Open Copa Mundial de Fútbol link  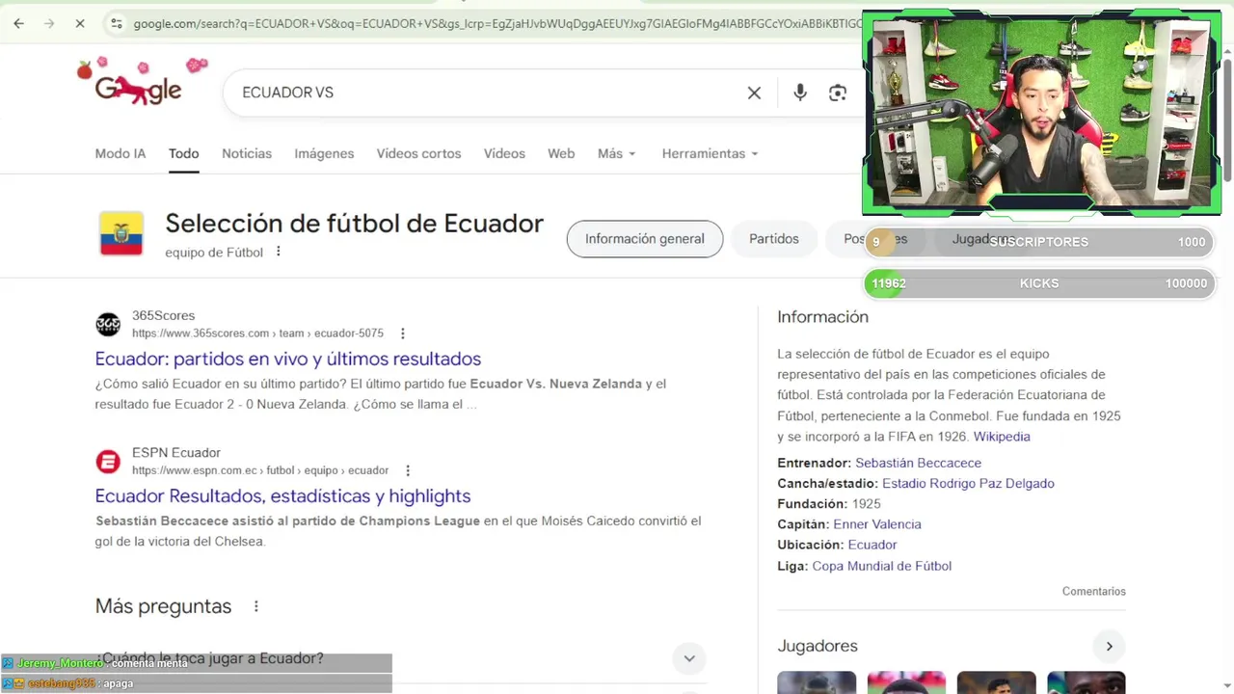click(x=882, y=566)
